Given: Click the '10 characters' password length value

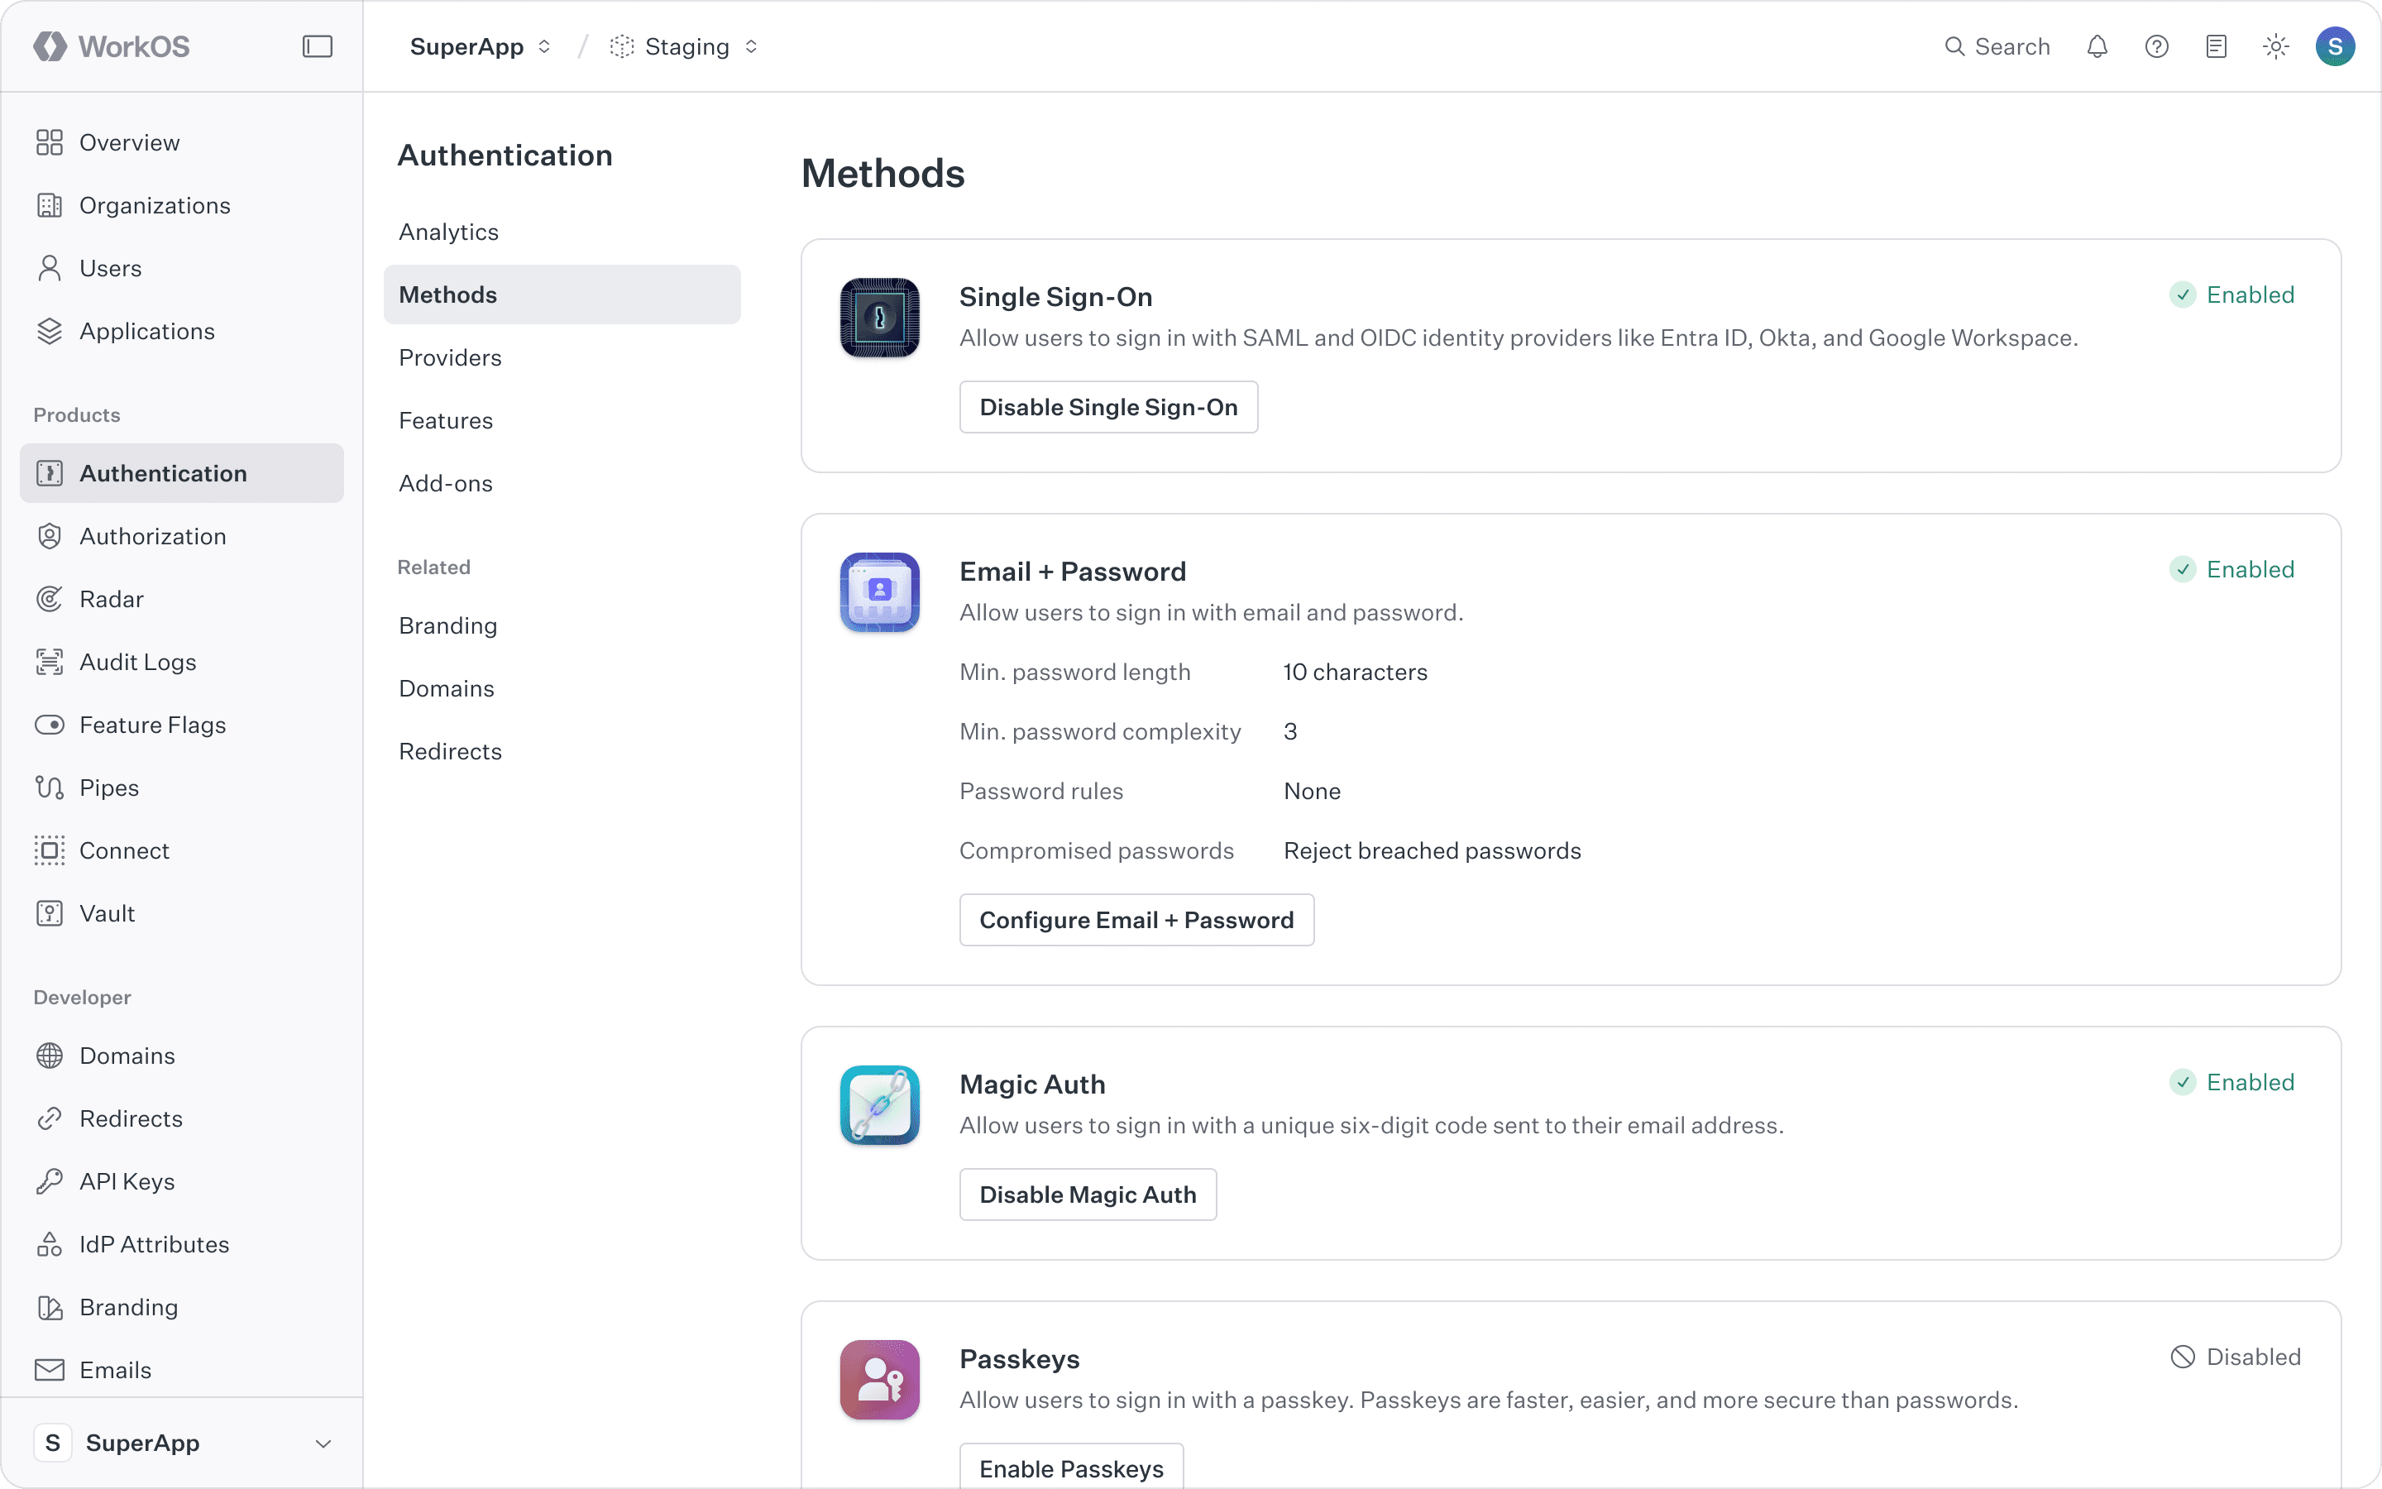Looking at the screenshot, I should 1356,673.
